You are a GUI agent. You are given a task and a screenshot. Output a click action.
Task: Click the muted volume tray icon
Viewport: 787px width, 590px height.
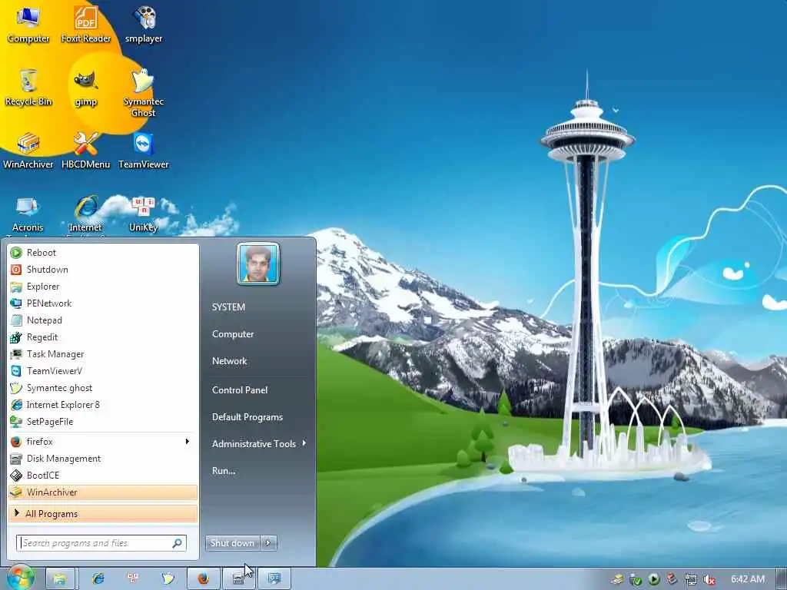(709, 579)
